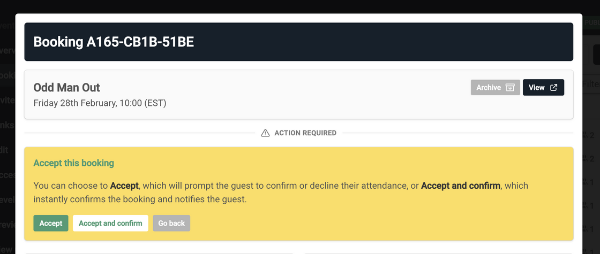Viewport: 600px width, 254px height.
Task: Click the gray Go back button
Action: pyautogui.click(x=171, y=224)
